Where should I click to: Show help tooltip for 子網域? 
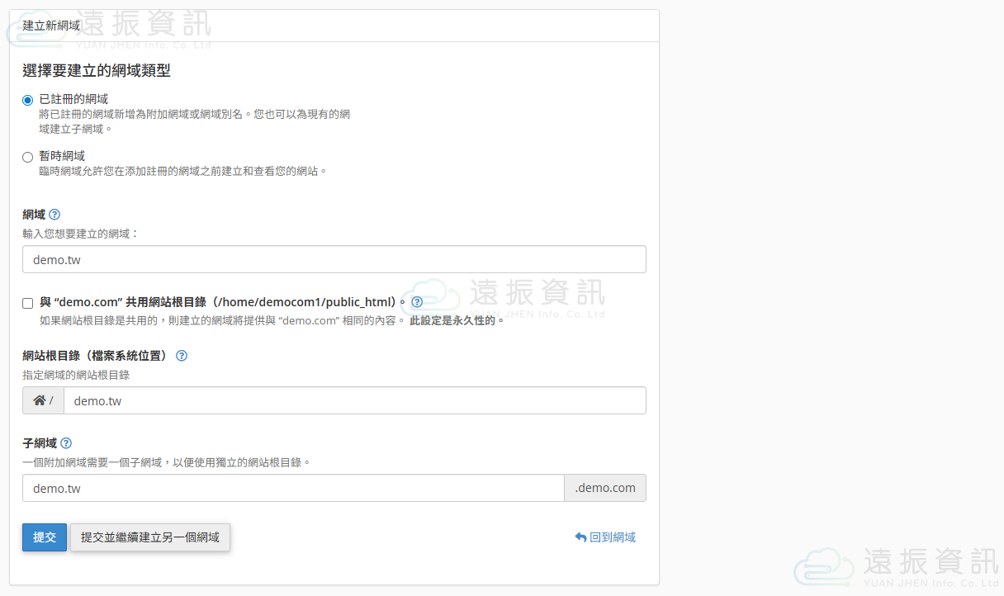coord(66,443)
